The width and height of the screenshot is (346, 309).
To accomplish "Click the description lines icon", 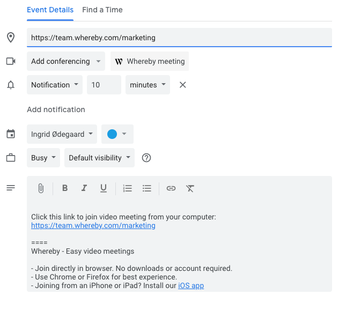I will [11, 188].
